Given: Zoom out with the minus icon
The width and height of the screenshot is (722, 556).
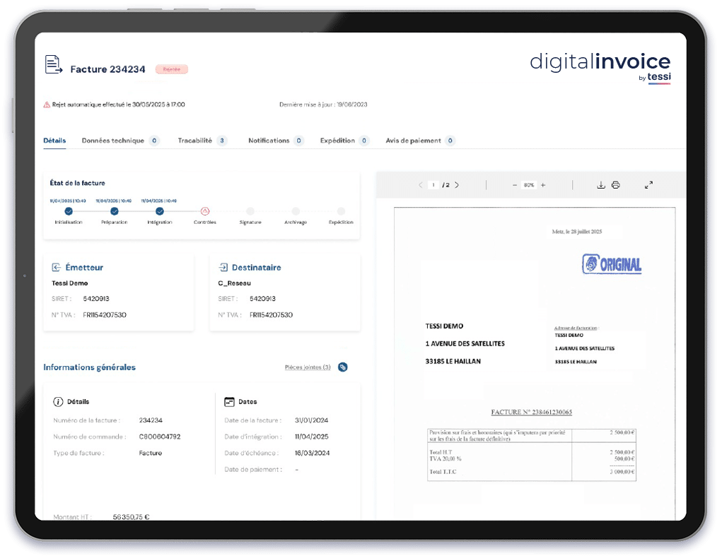Looking at the screenshot, I should 515,185.
